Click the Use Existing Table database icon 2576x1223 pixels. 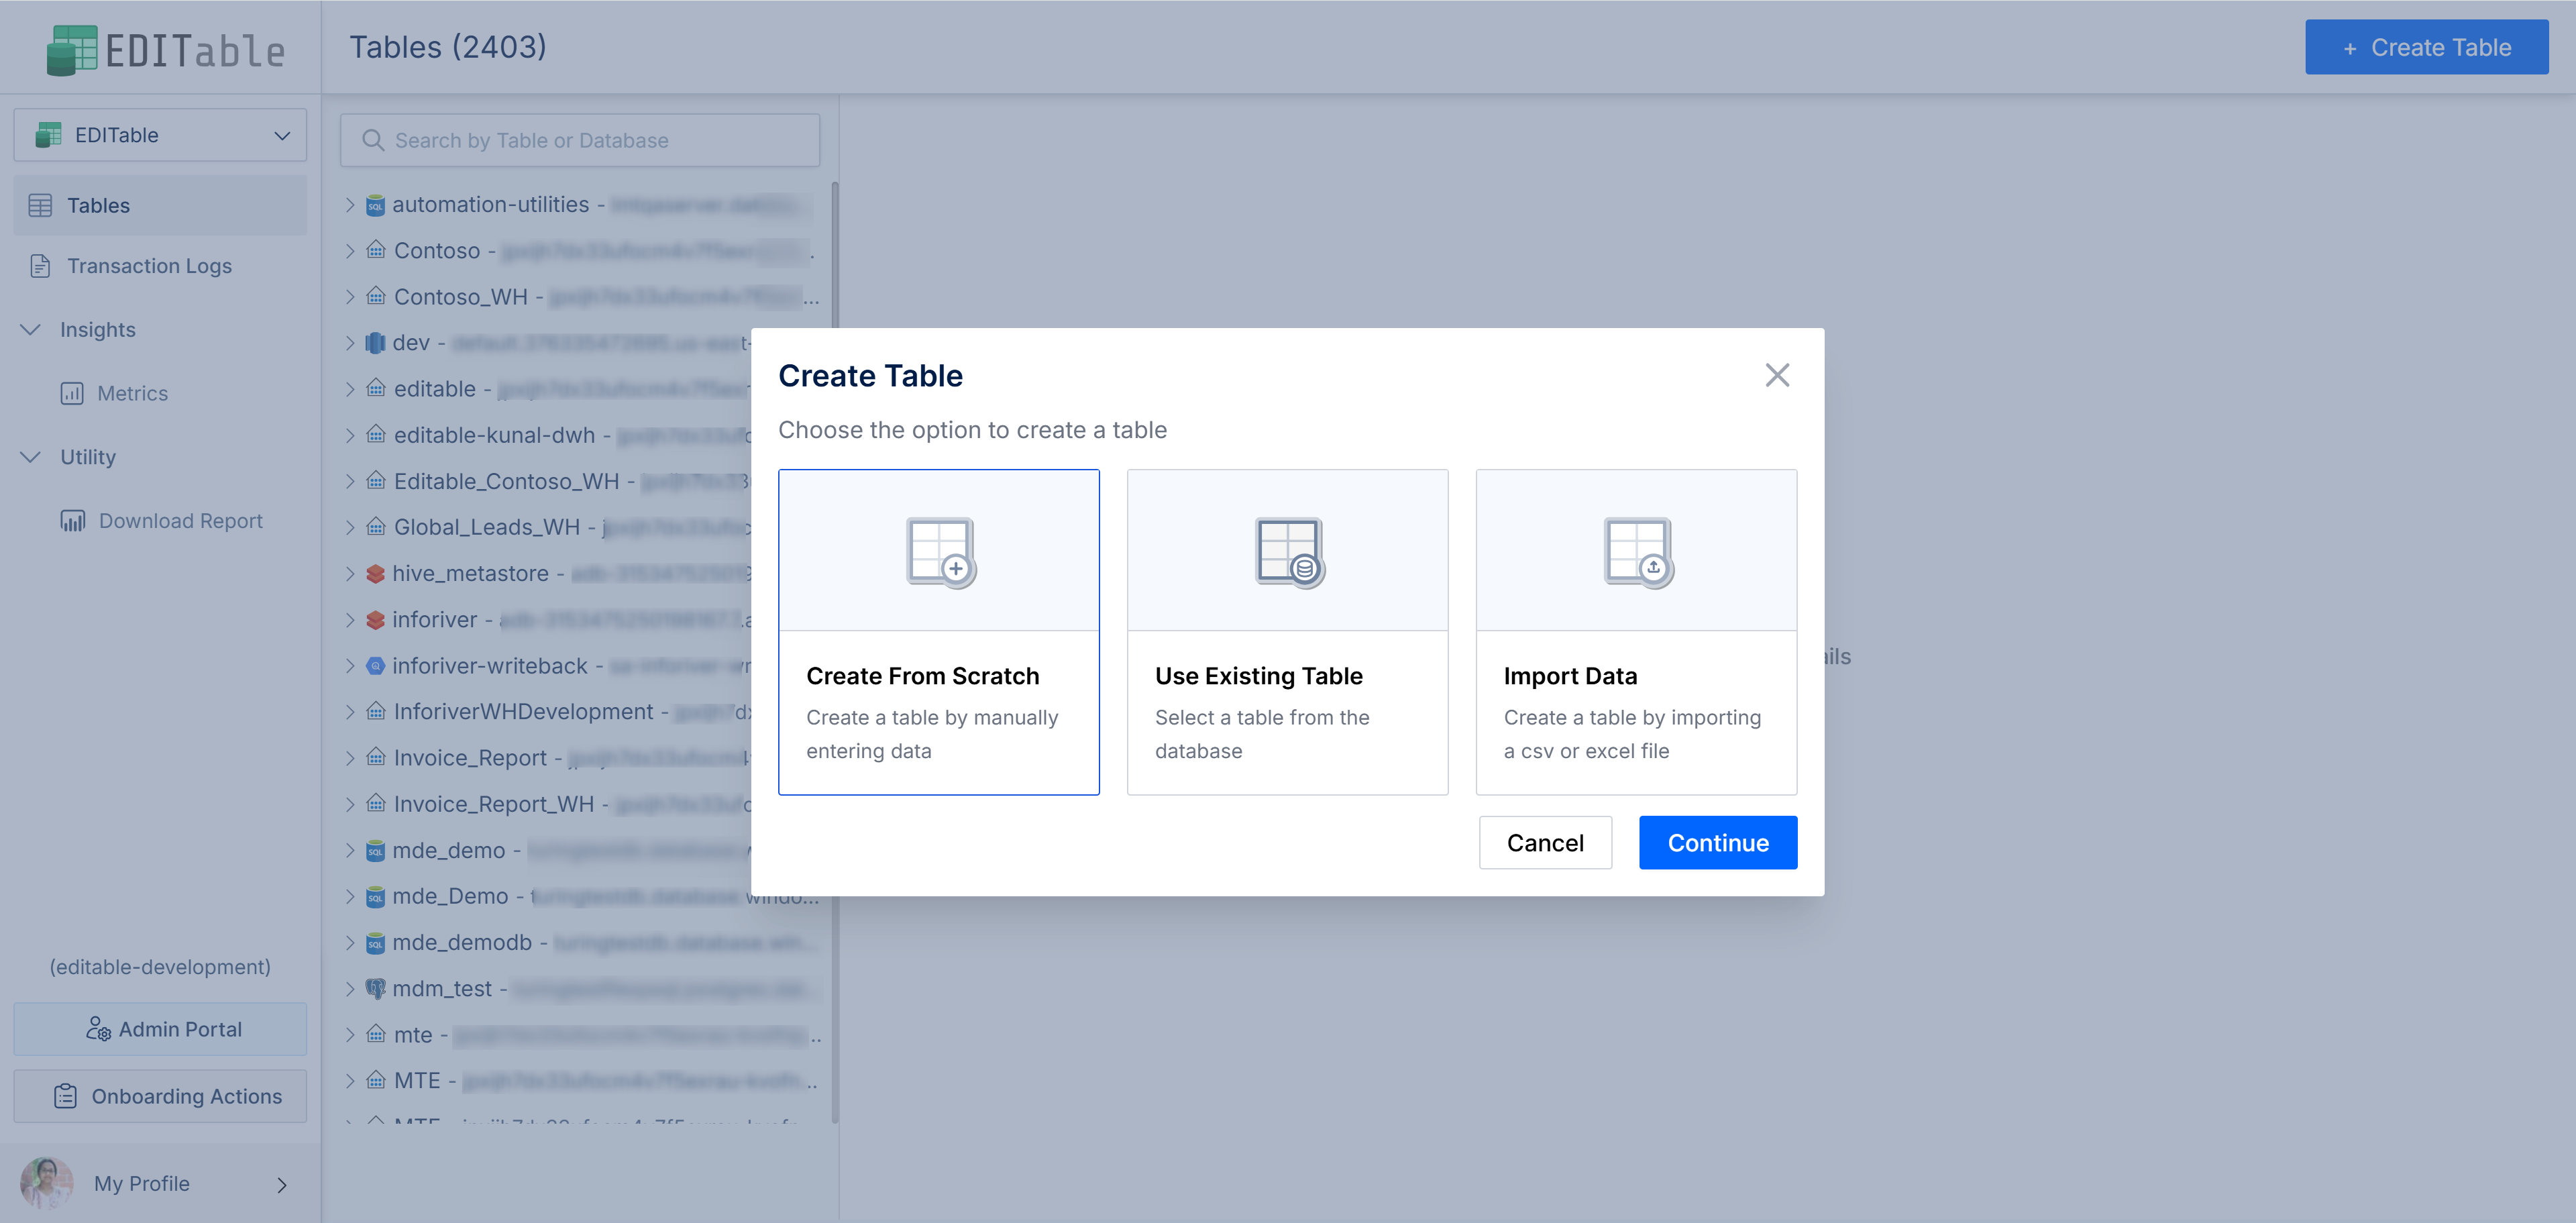pos(1289,551)
